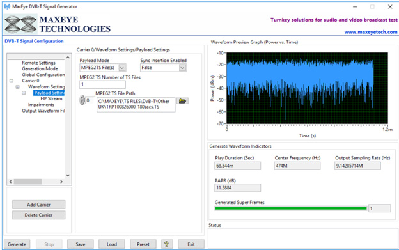The height and width of the screenshot is (250, 399).
Task: Click the MaxEye Technologies logo
Action: (x=58, y=24)
